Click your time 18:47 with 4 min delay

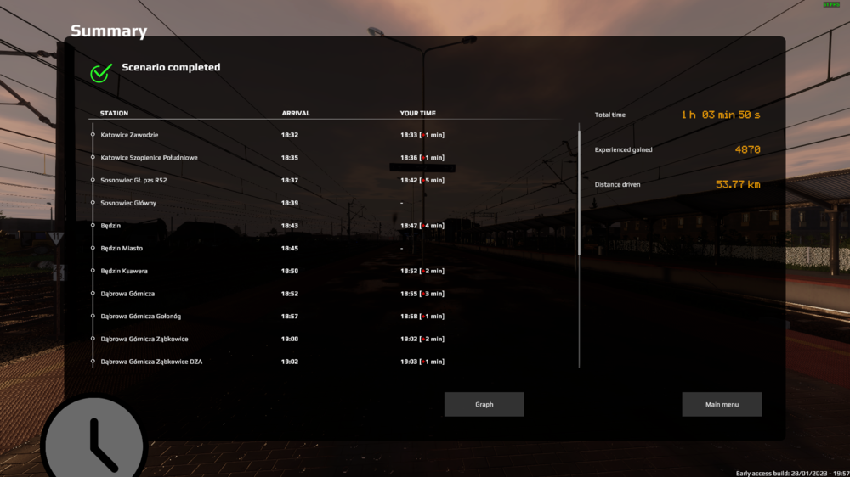click(422, 226)
